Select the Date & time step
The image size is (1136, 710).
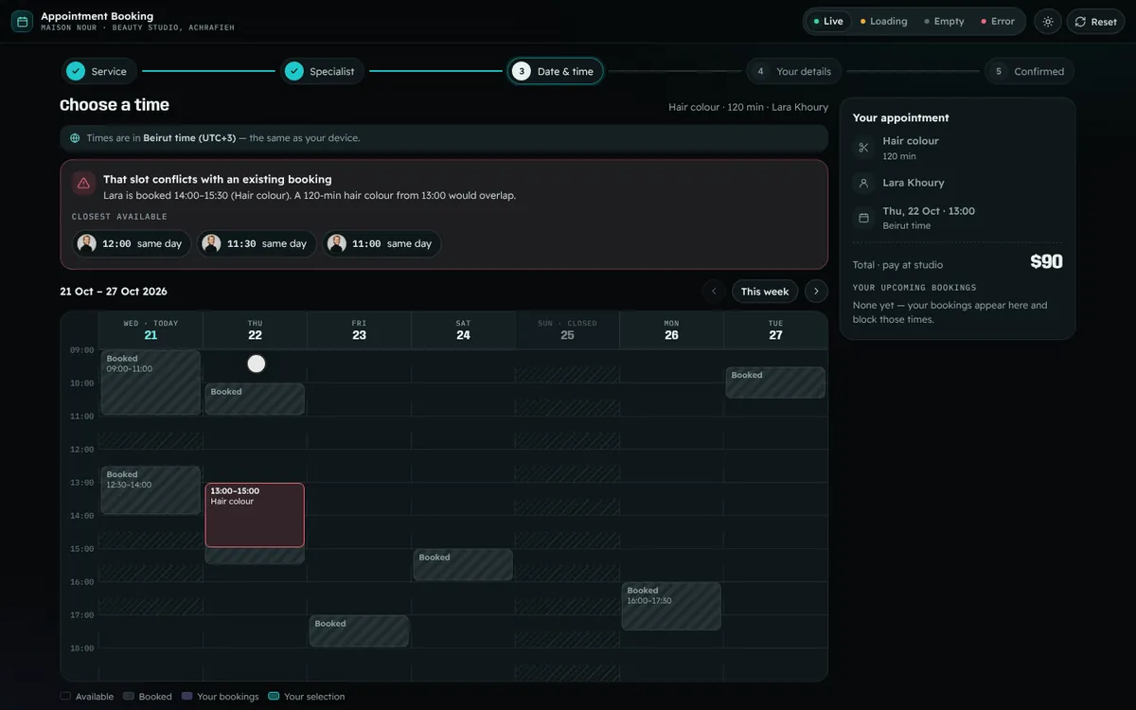(555, 71)
